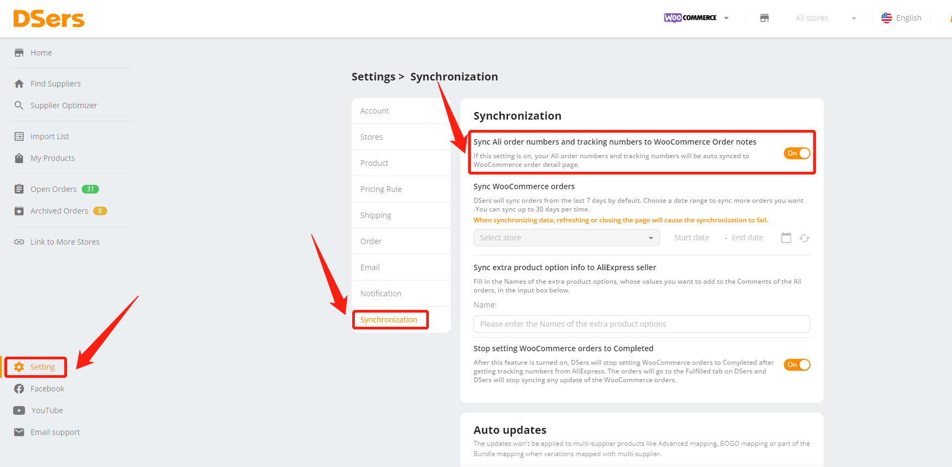Select the Order settings tab

click(x=401, y=241)
